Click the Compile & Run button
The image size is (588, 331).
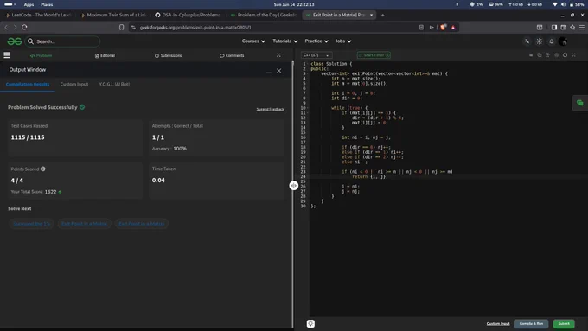click(x=531, y=323)
